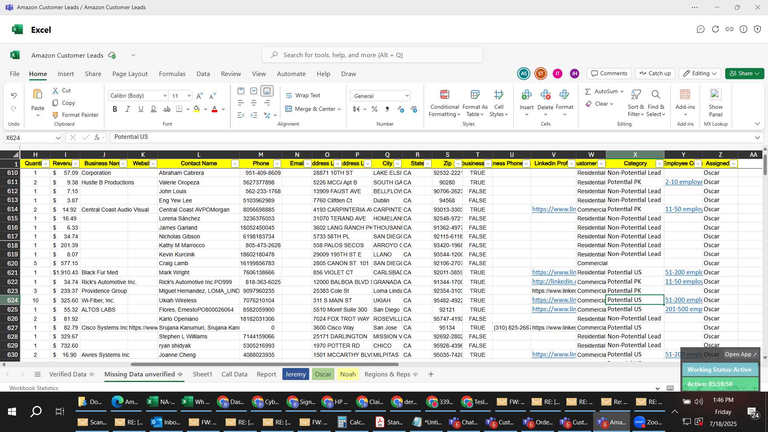Screen dimensions: 768x432
Task: Click the Bold formatting icon
Action: (x=115, y=109)
